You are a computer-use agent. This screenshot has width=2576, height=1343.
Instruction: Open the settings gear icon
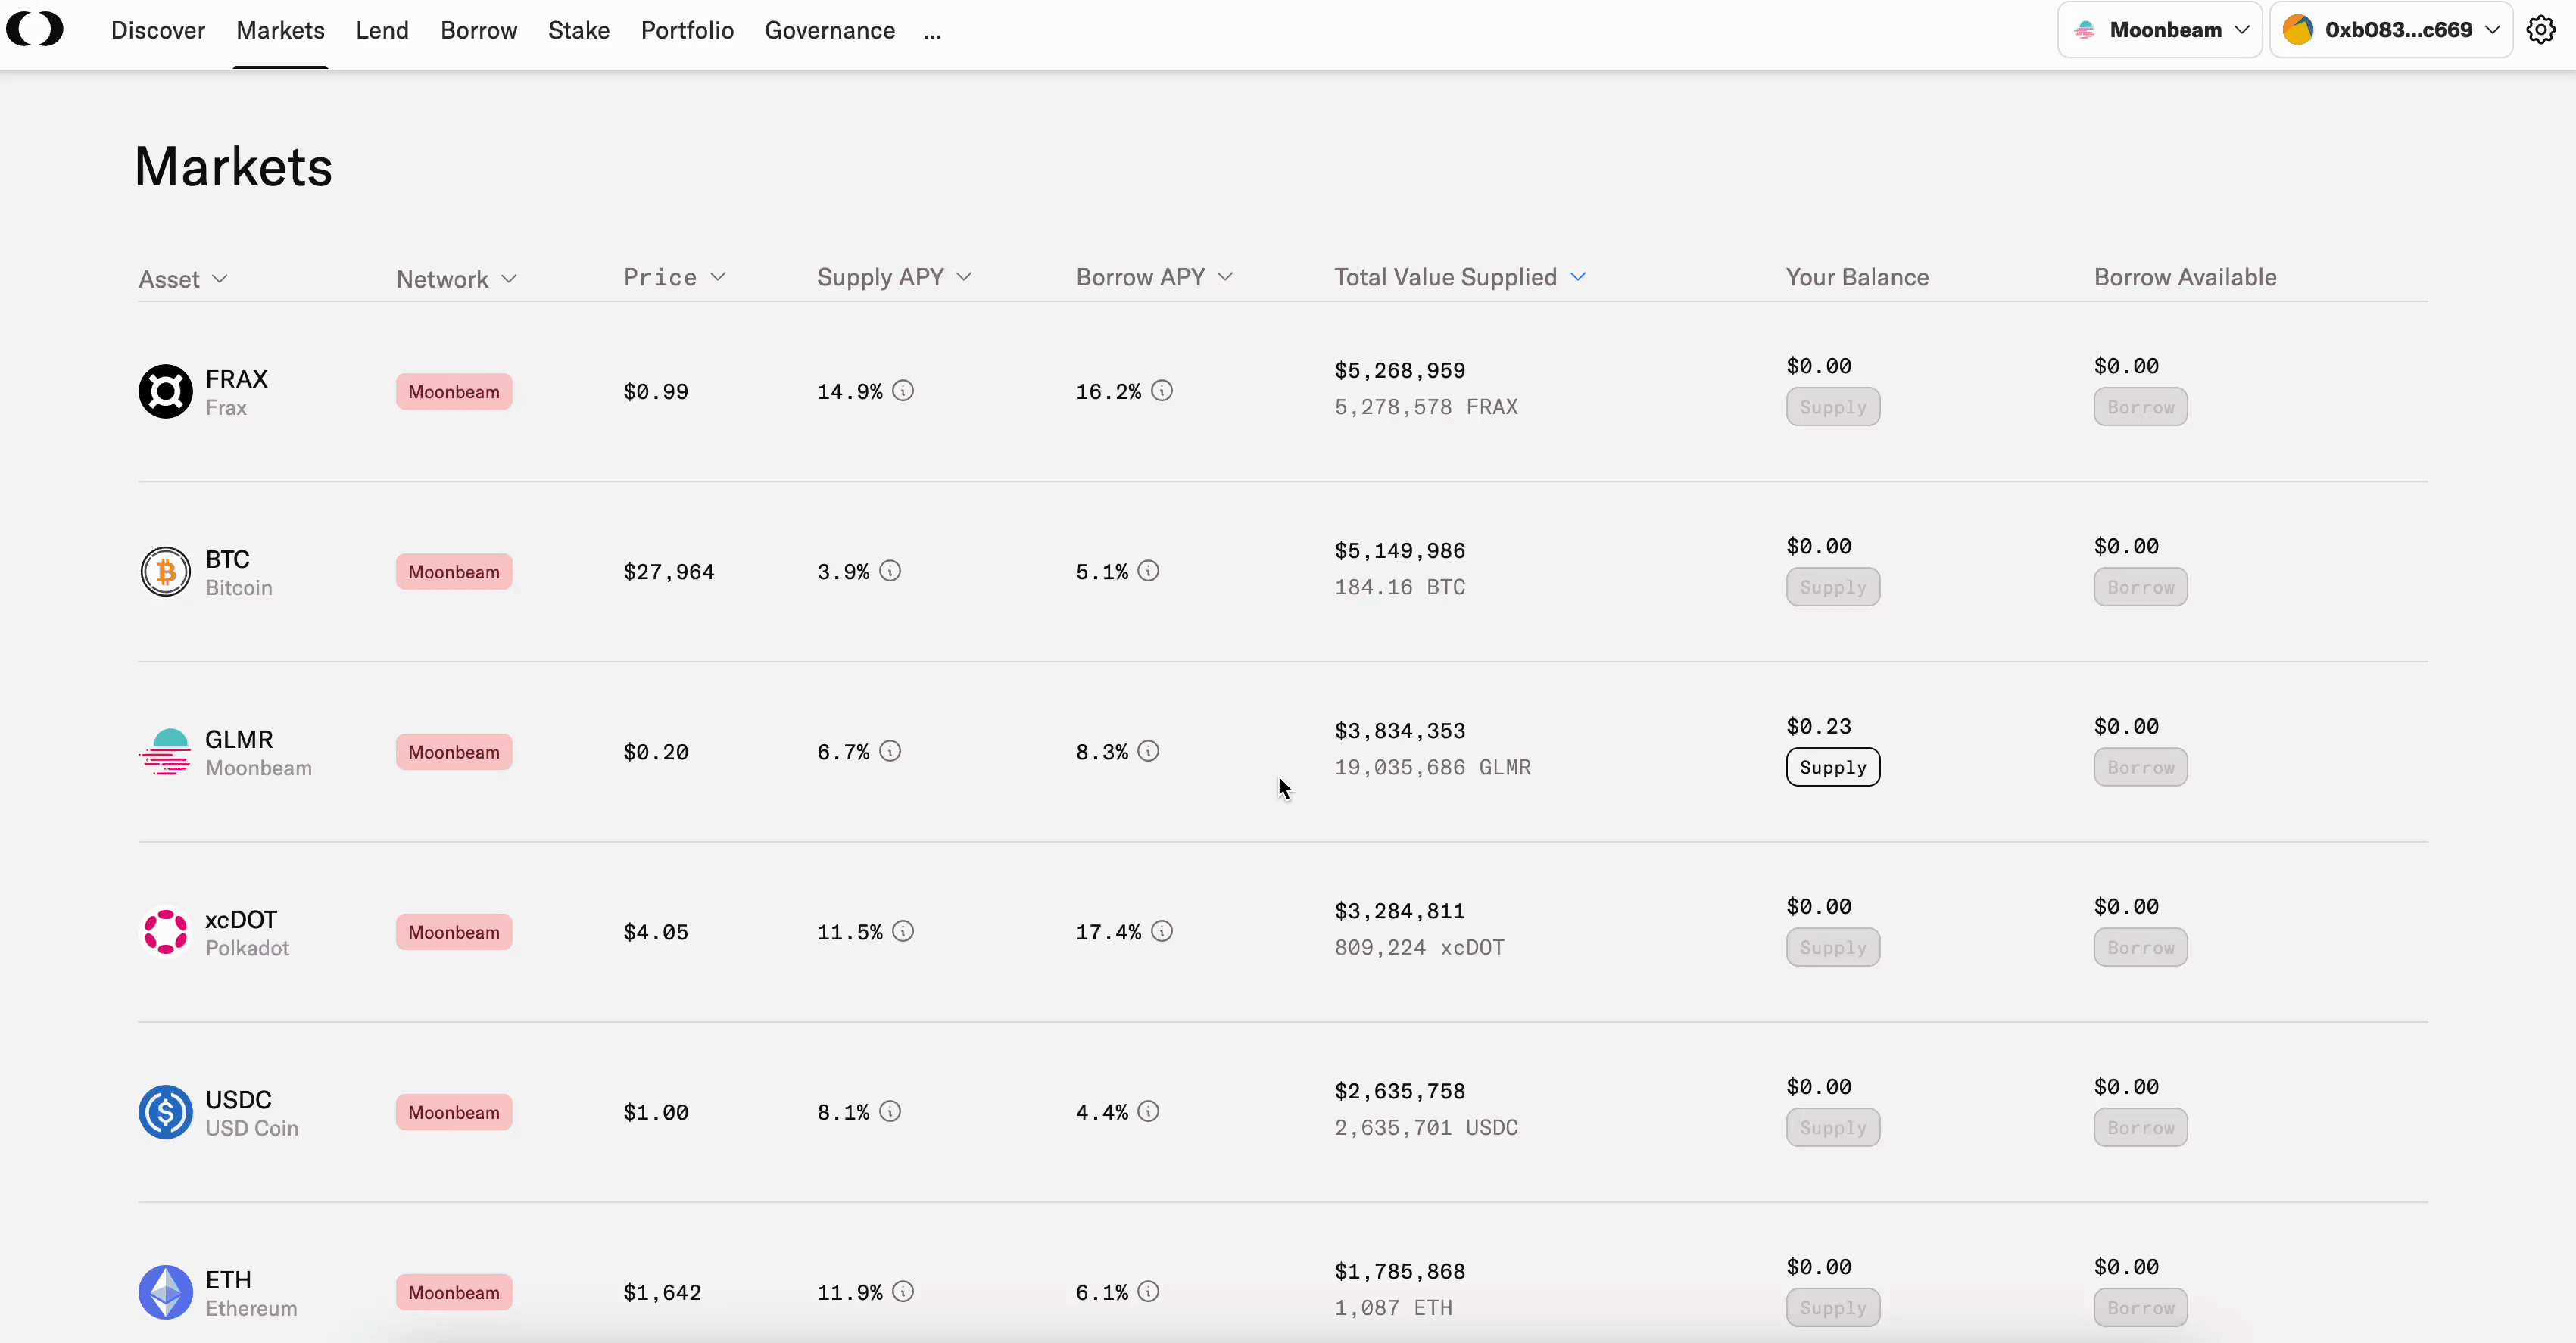2540,30
